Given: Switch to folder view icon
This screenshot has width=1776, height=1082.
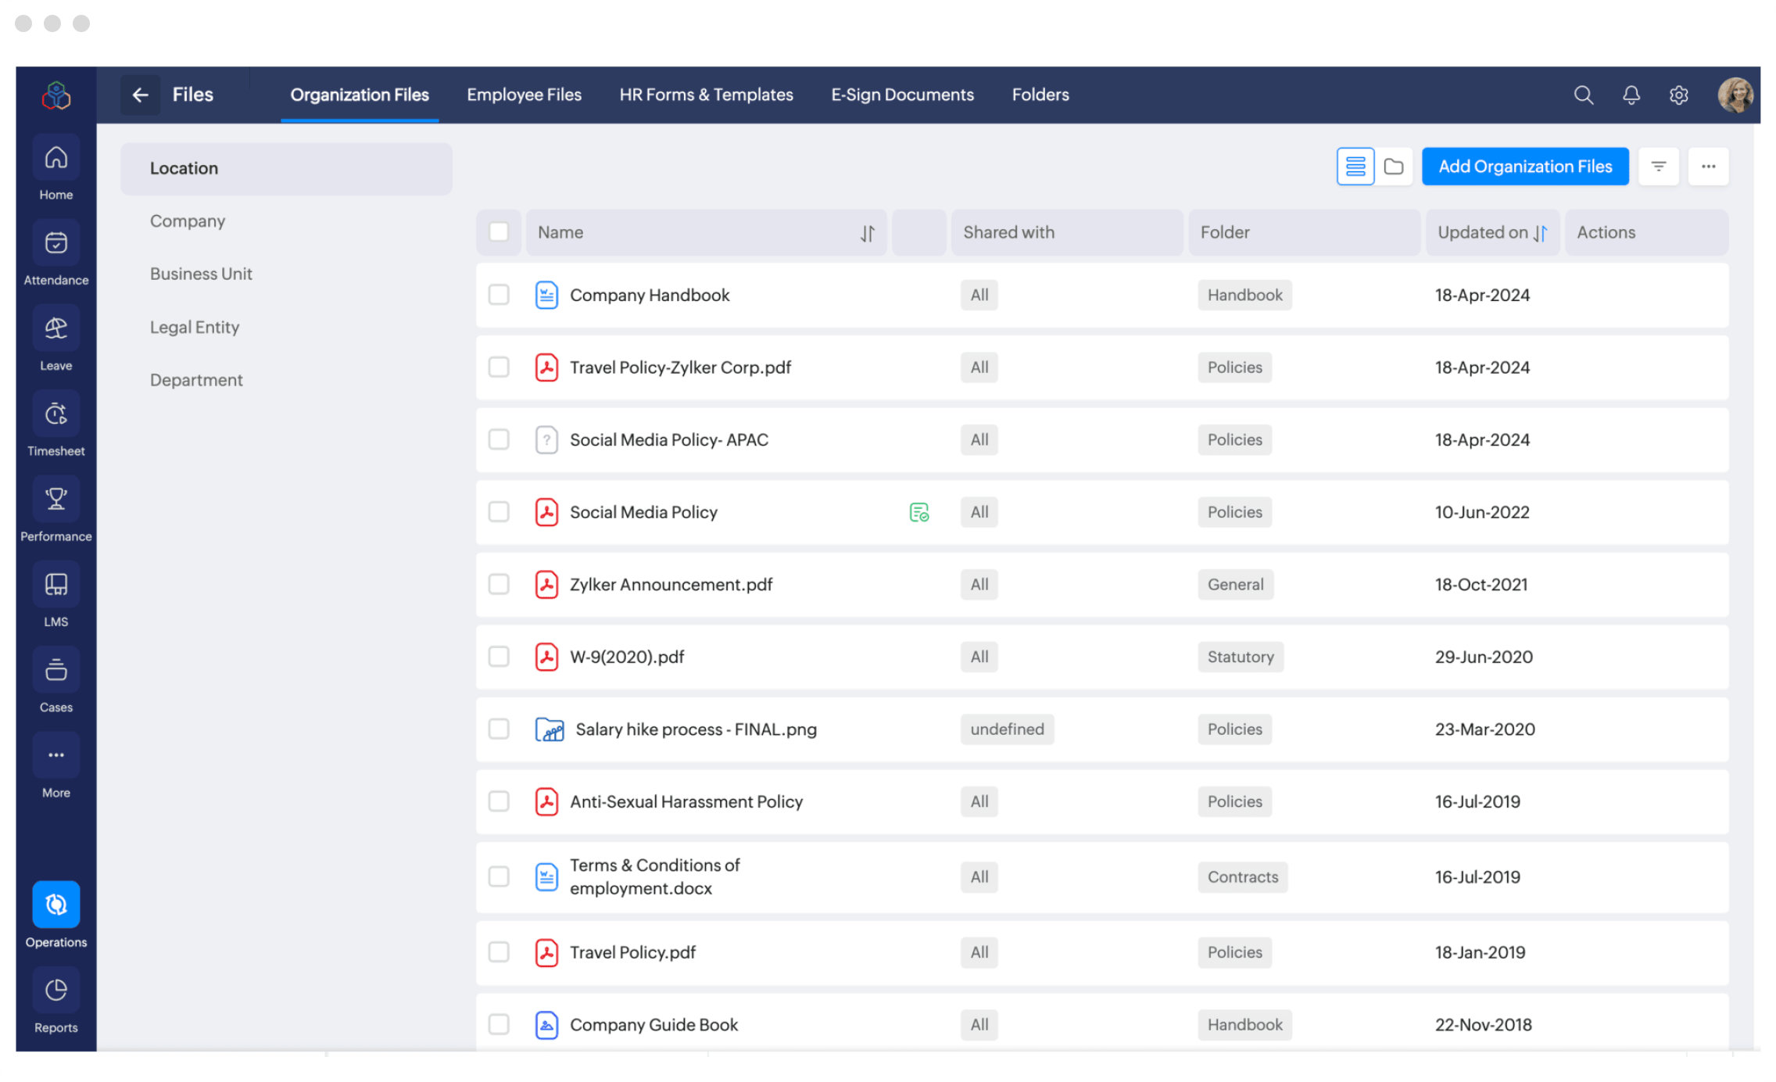Looking at the screenshot, I should click(x=1393, y=167).
